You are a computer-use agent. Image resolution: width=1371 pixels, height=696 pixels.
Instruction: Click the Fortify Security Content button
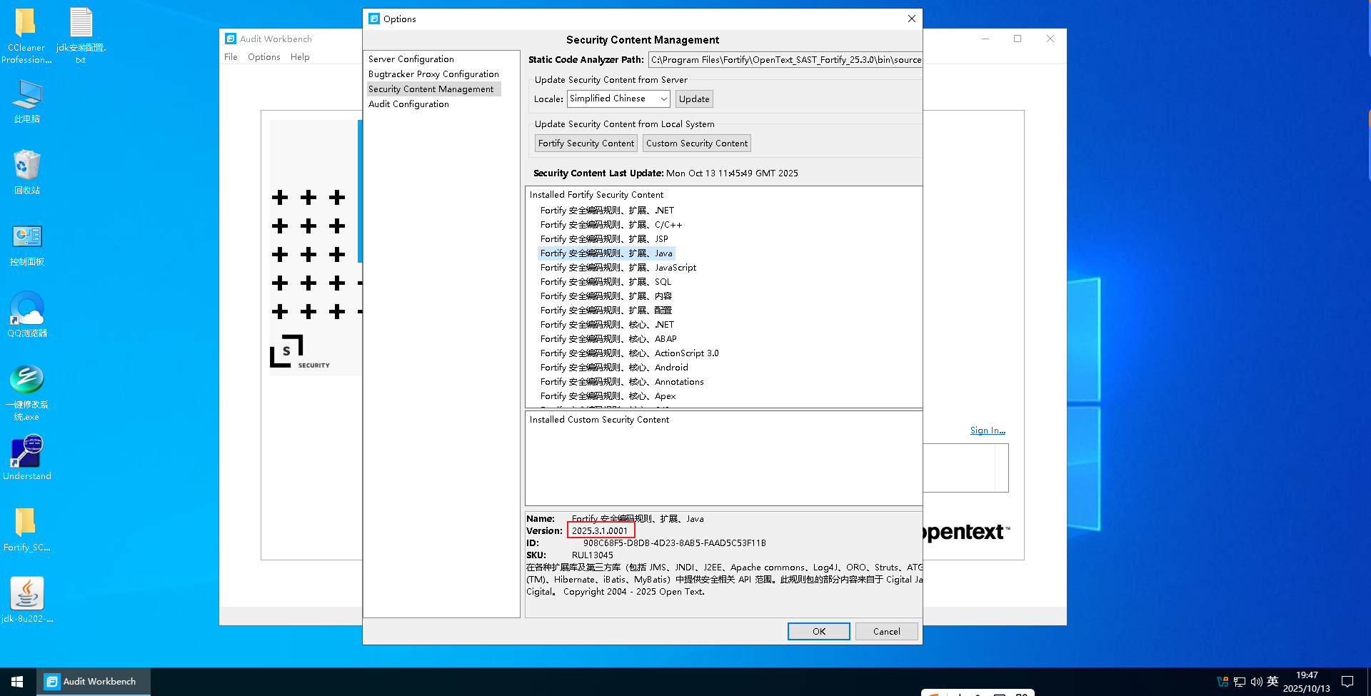586,143
